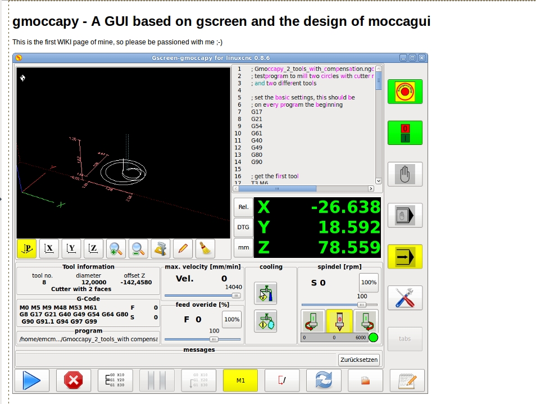Stop the spindle yellow button
This screenshot has width=536, height=404.
(x=339, y=321)
